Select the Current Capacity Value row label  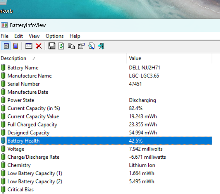[x=33, y=117]
